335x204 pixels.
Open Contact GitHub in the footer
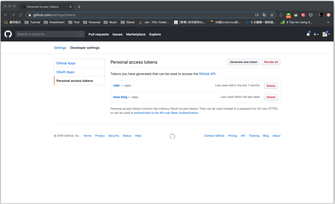214,136
